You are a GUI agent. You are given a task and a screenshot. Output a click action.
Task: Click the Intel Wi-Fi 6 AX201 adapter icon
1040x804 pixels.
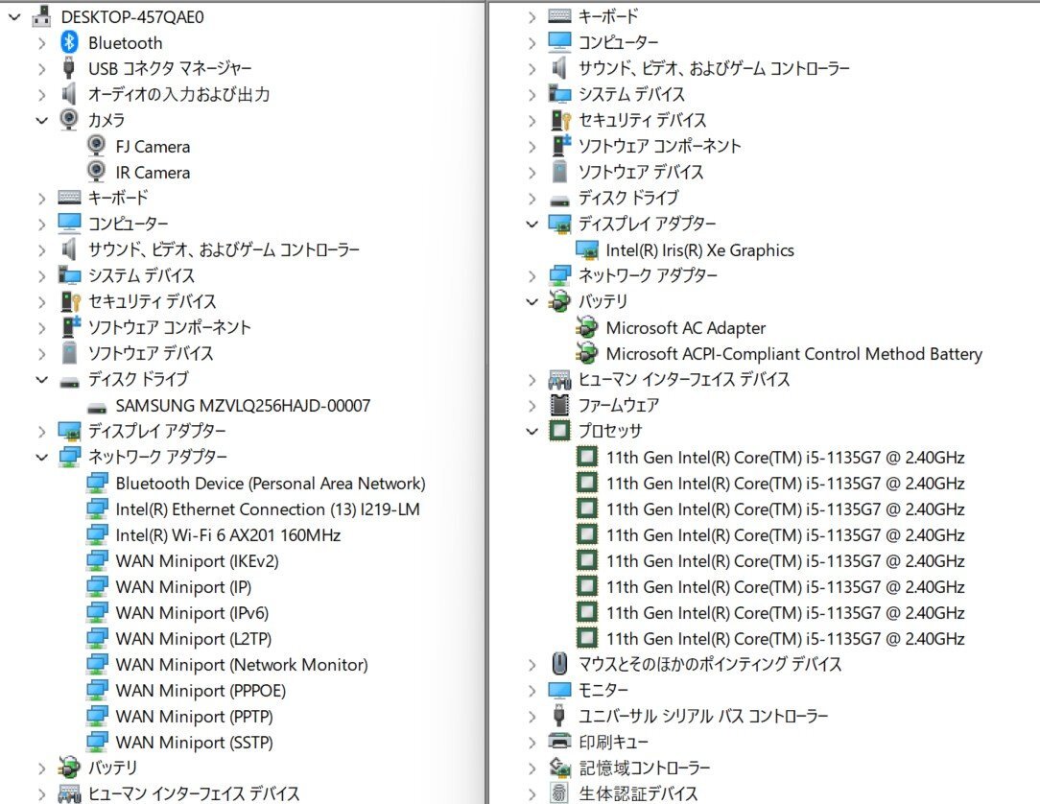(x=97, y=534)
